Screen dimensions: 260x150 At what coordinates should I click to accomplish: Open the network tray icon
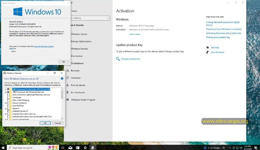tap(237, 148)
